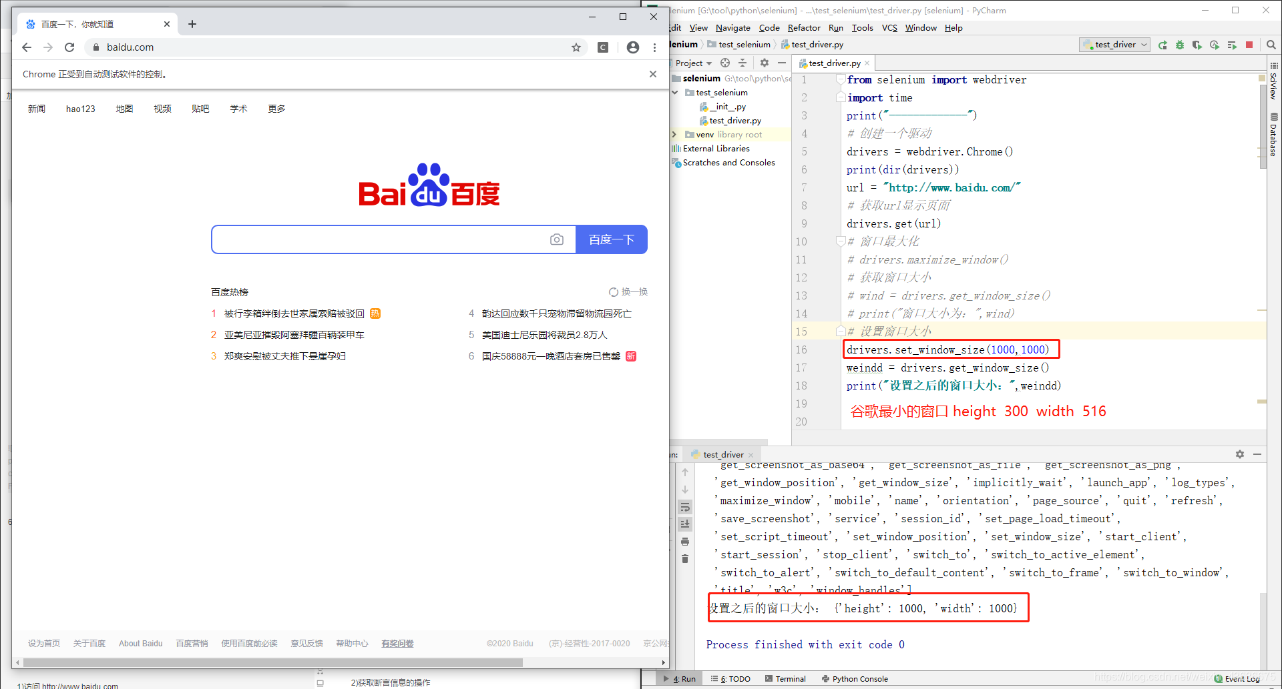
Task: Reload the Baidu page in Chrome
Action: tap(69, 47)
